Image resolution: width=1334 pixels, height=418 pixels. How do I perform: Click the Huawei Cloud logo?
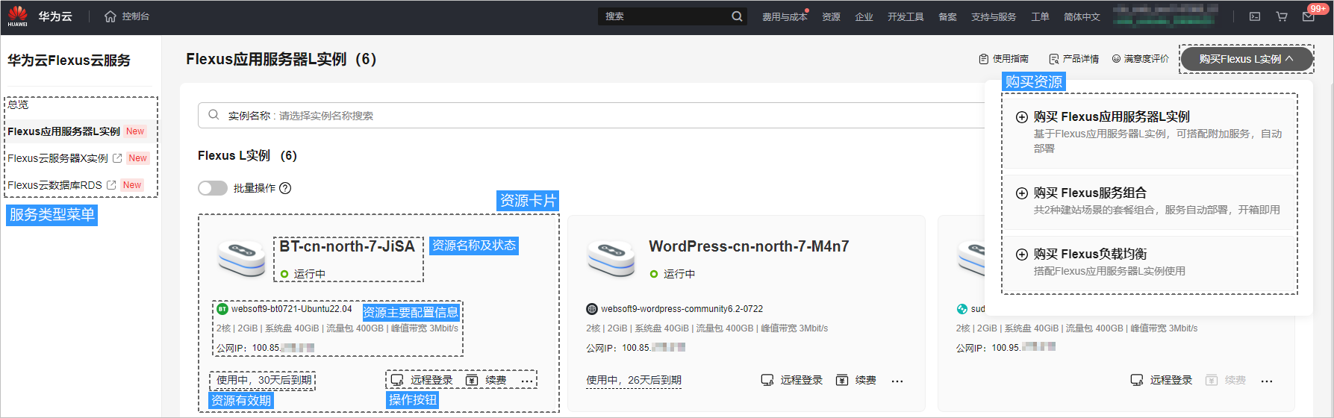pos(18,16)
